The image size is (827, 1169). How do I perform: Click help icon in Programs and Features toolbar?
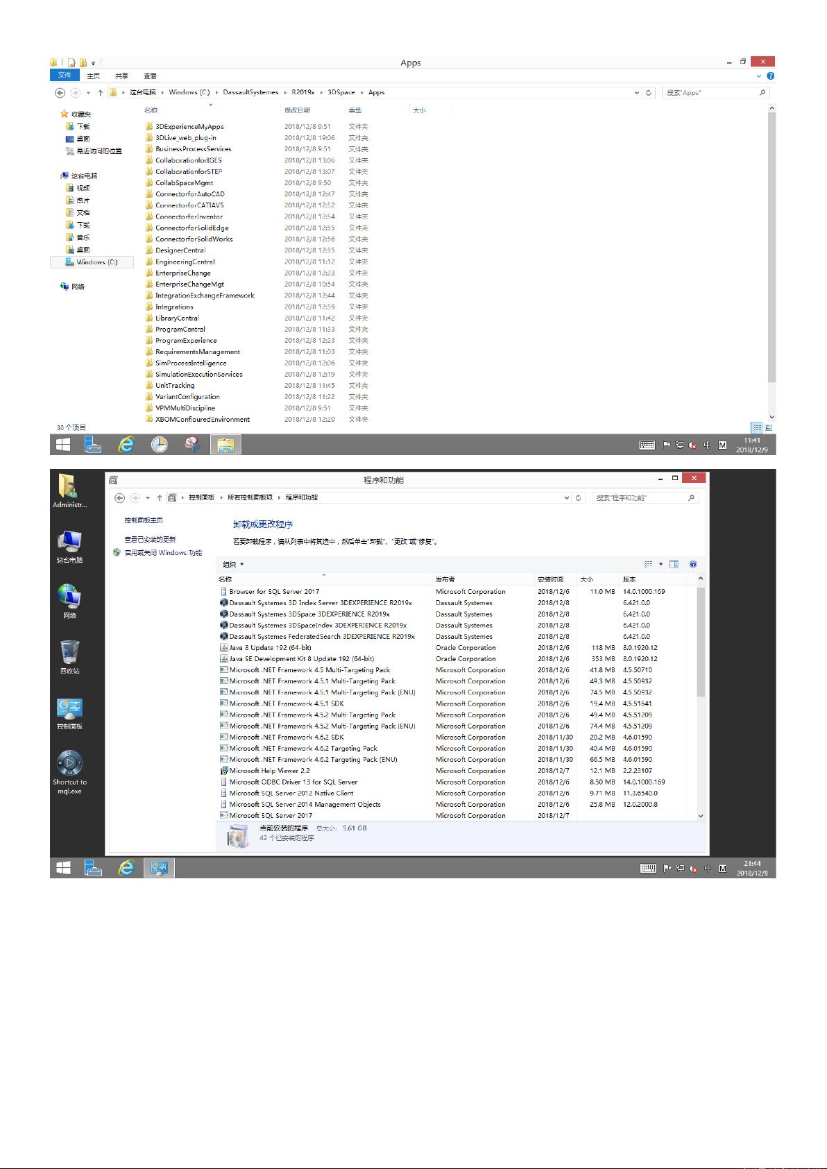692,564
